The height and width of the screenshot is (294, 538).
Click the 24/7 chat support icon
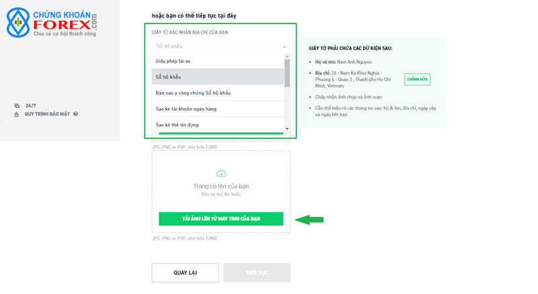[17, 105]
